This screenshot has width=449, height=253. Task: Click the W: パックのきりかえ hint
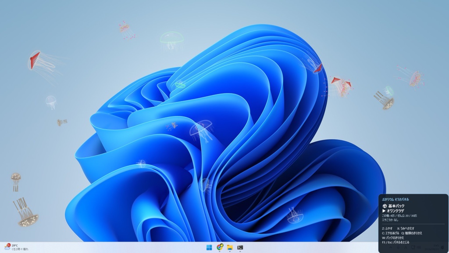tap(393, 238)
